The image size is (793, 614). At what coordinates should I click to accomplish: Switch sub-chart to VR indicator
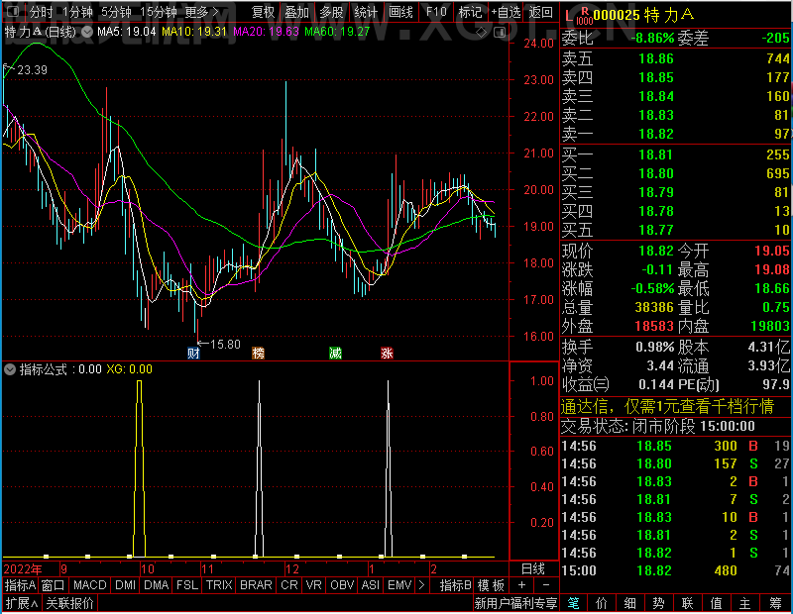click(314, 585)
